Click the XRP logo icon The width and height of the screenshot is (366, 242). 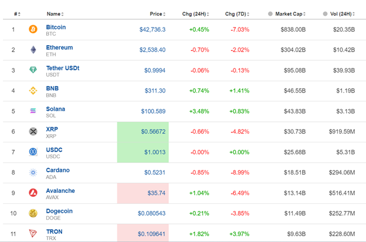pos(33,131)
